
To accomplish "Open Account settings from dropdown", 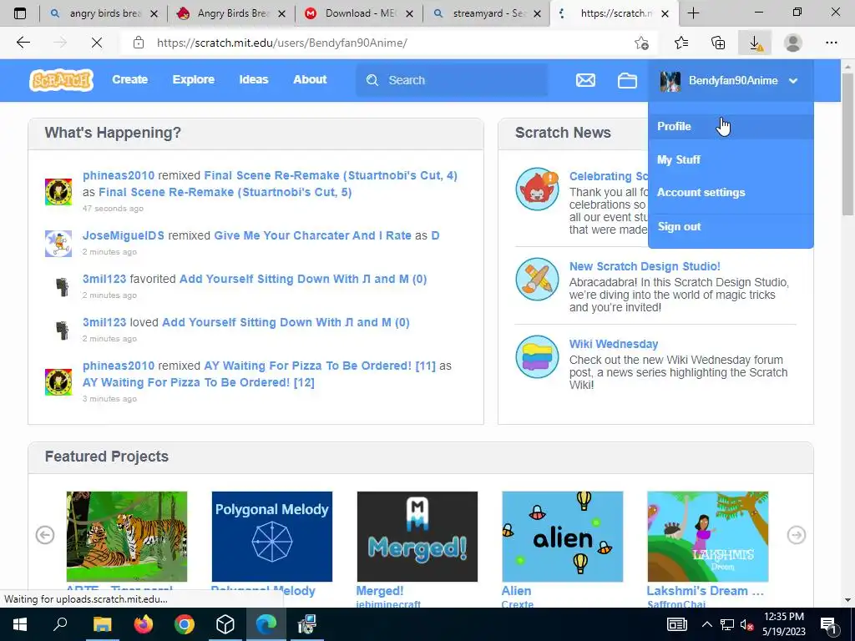I will point(731,193).
